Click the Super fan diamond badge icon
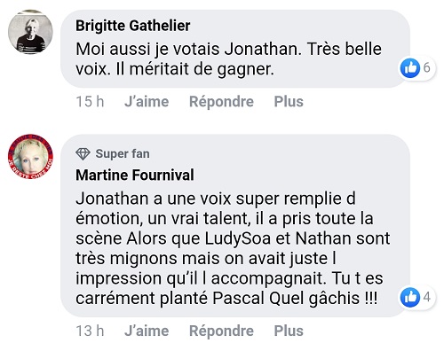This screenshot has height=351, width=444. pos(83,154)
